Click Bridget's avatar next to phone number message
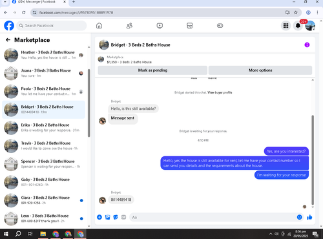 point(102,200)
